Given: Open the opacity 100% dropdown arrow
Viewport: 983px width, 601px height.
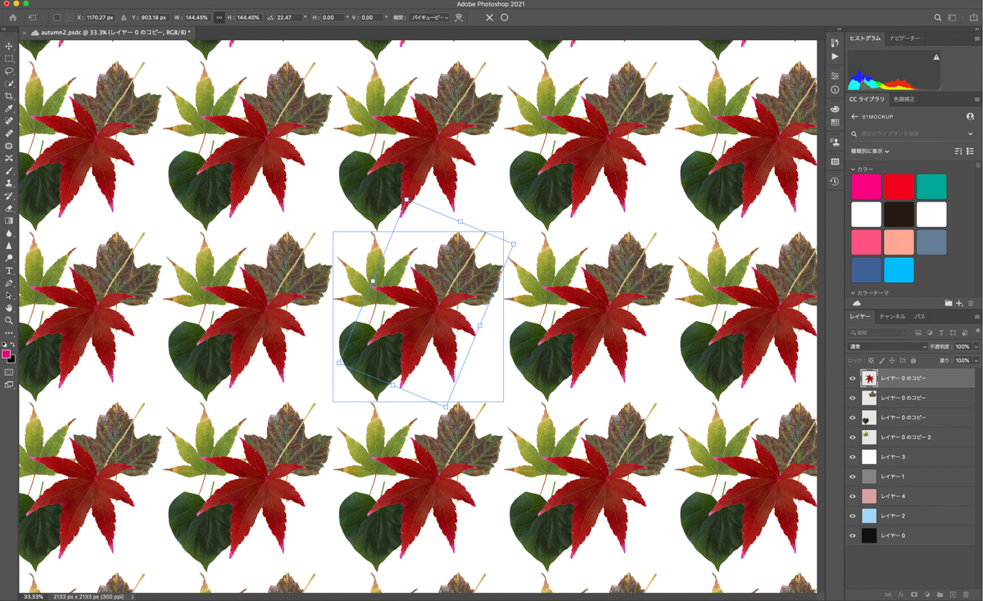Looking at the screenshot, I should pyautogui.click(x=976, y=346).
